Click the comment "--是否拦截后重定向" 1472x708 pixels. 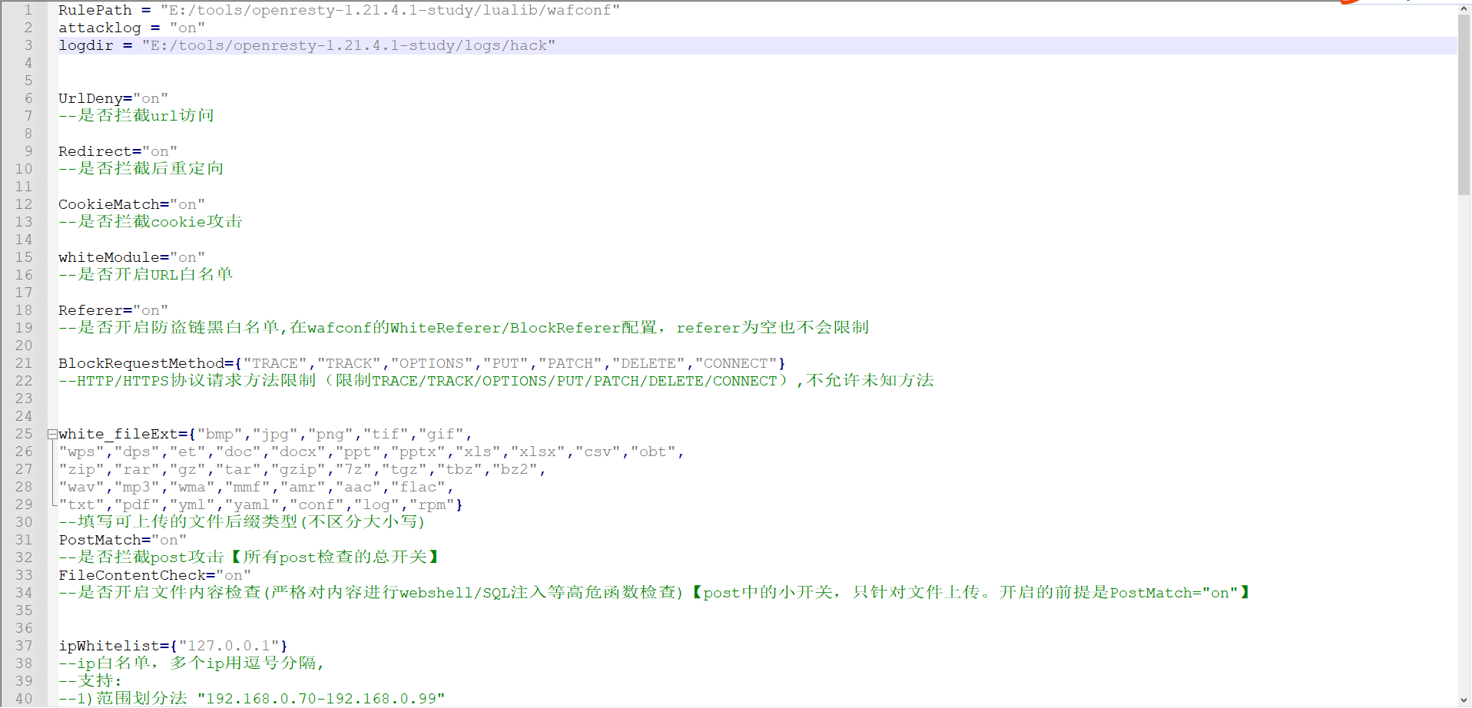(x=141, y=169)
